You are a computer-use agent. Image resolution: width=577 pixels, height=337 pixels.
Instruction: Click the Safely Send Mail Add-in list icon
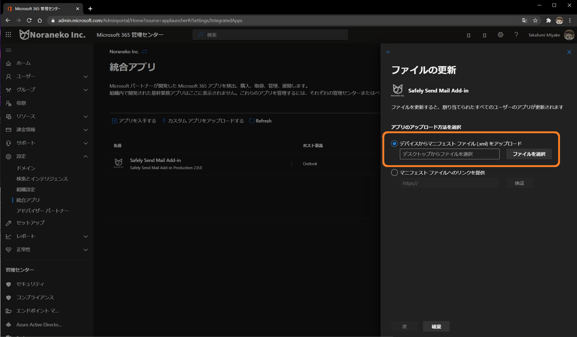pos(118,163)
